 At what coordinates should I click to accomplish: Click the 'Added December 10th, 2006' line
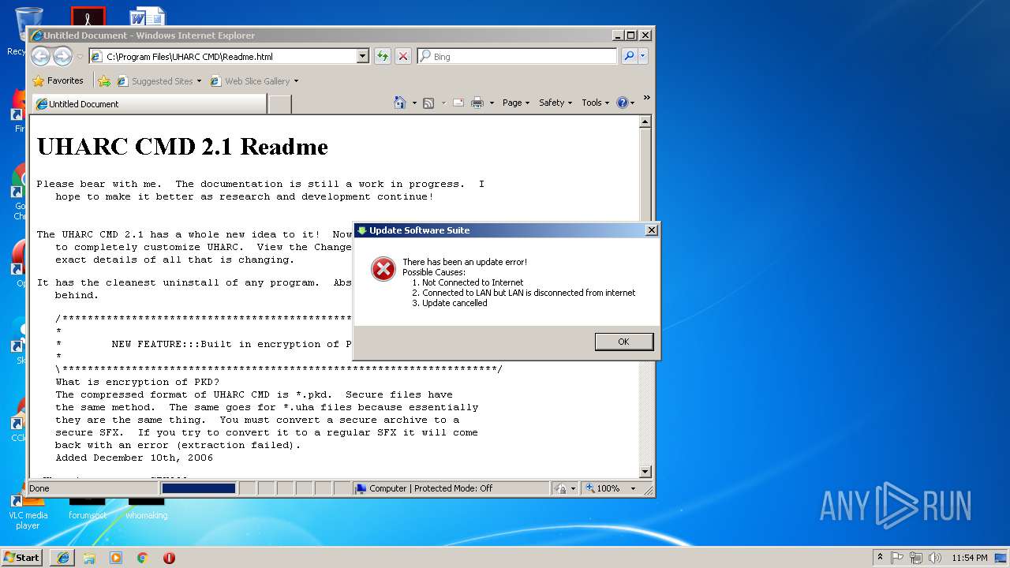[134, 458]
